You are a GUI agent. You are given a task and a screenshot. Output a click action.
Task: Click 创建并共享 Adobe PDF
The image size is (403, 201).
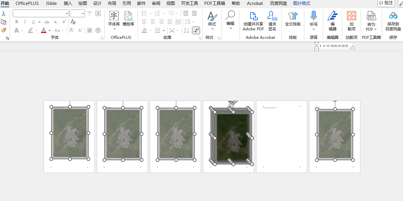(x=253, y=21)
